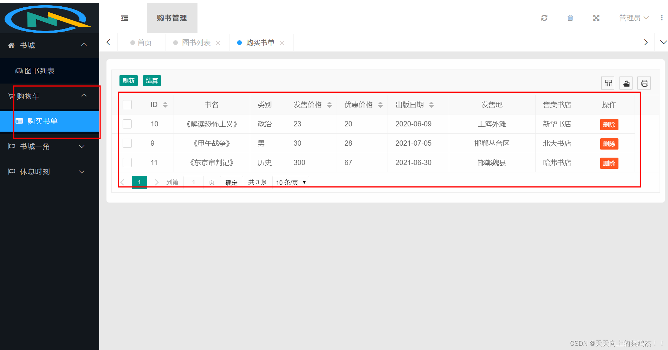
Task: Click the 上海外滩 cell
Action: tap(492, 124)
